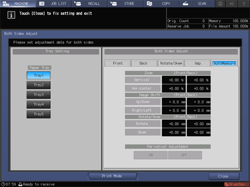Click Close to exit adjustment
Screen dimensions: 250x187
[x=224, y=176]
